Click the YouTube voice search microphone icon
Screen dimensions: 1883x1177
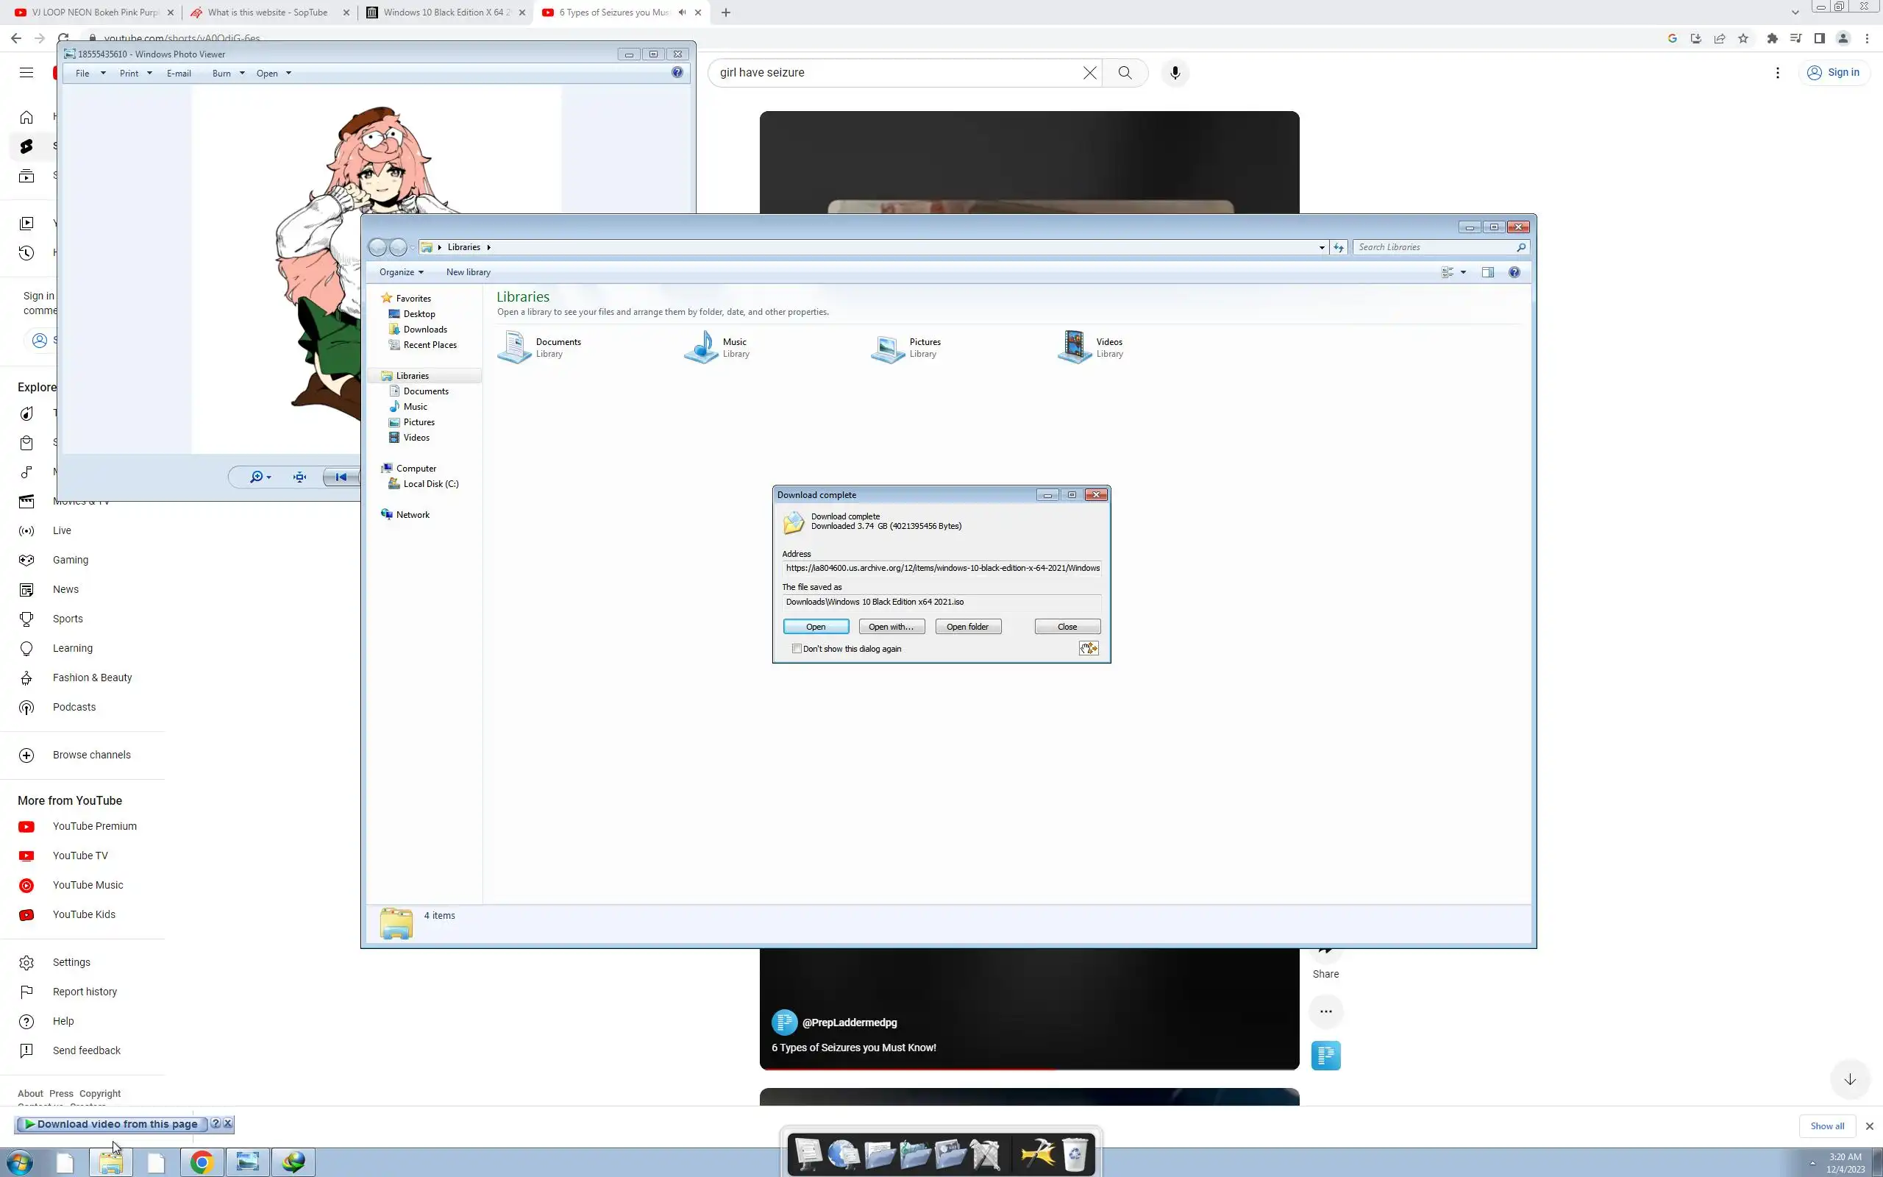point(1175,72)
